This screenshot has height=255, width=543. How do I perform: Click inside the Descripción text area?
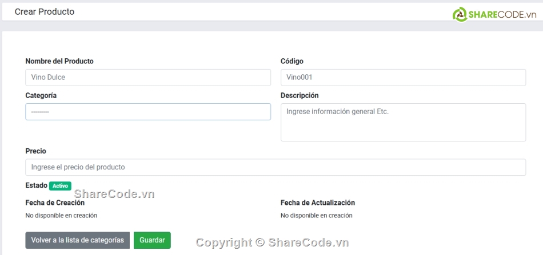click(x=403, y=122)
